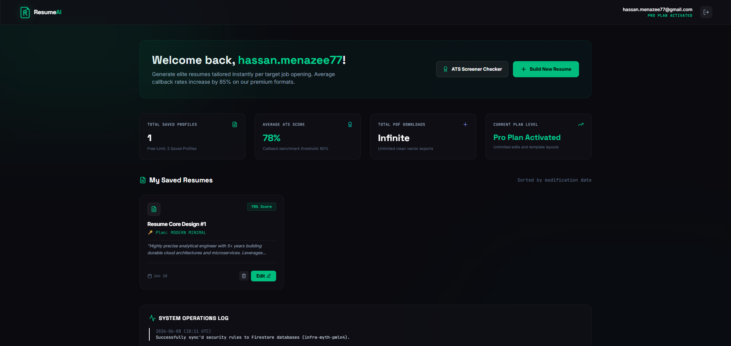Click the Resume Core Design #1 title

pos(177,224)
